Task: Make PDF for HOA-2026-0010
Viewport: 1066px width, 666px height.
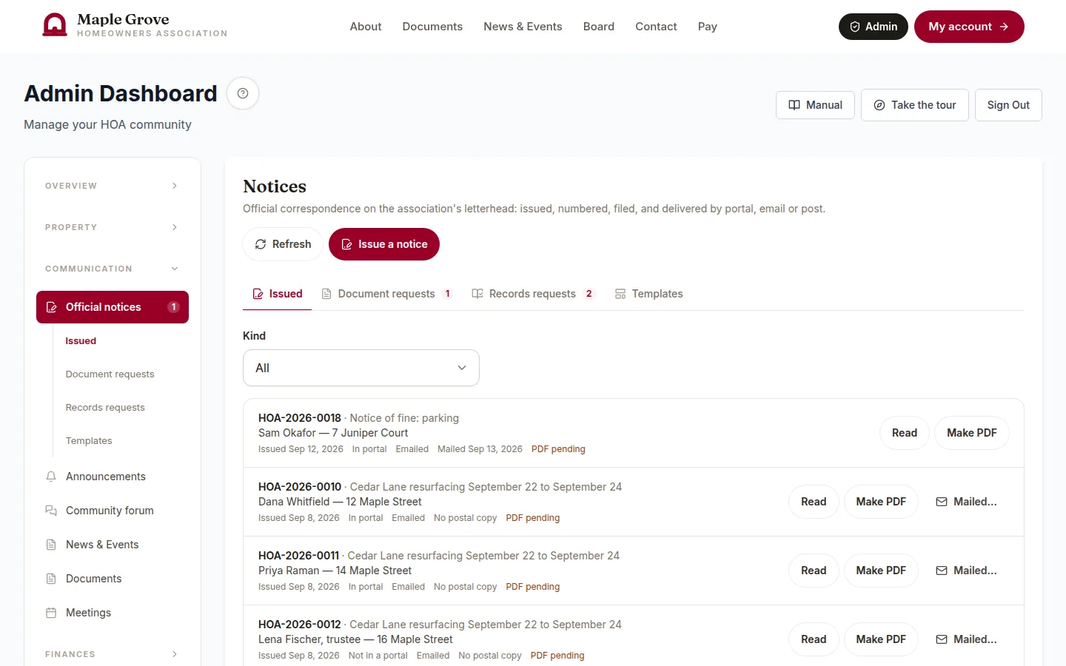Action: pyautogui.click(x=881, y=502)
